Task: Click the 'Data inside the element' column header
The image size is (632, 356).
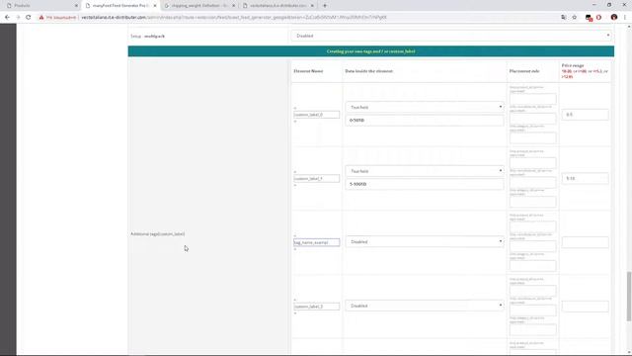Action: click(368, 71)
